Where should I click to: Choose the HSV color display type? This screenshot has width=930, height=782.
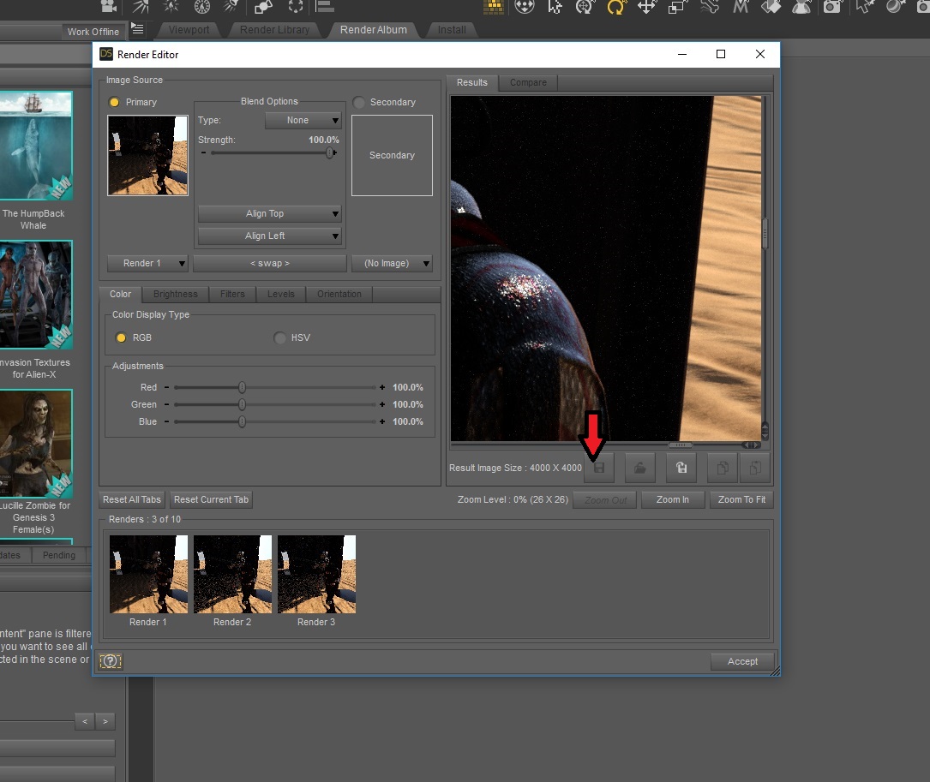[x=280, y=337]
